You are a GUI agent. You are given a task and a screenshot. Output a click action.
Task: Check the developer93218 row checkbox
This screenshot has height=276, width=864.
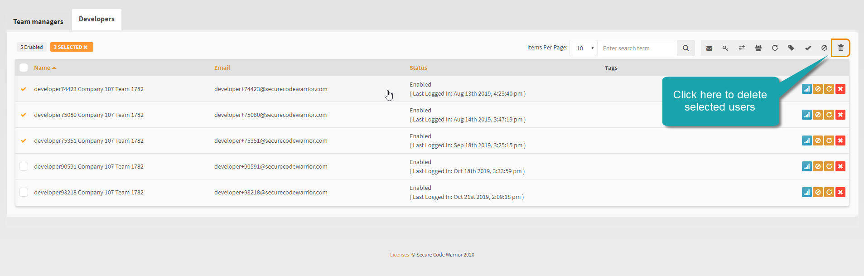click(24, 192)
